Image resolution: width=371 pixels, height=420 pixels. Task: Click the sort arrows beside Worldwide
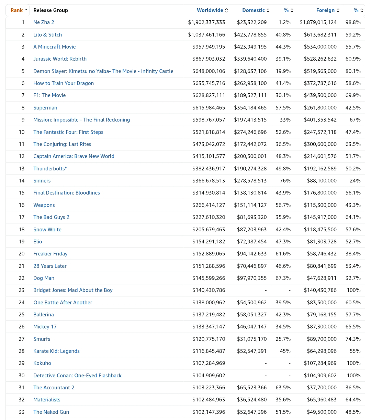(x=226, y=10)
